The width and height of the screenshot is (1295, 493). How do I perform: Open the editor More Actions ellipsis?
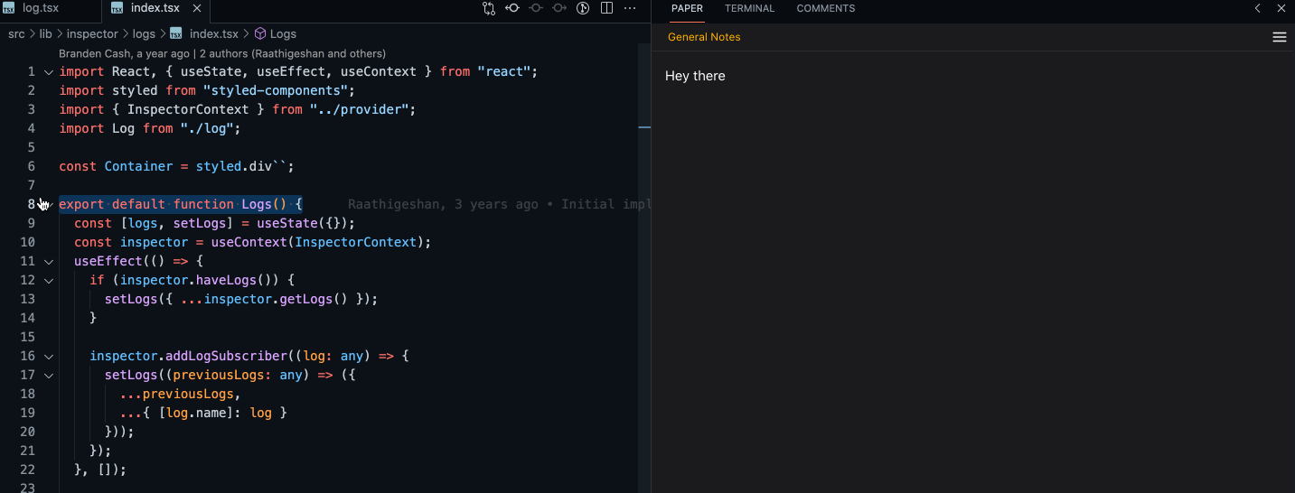pos(630,8)
